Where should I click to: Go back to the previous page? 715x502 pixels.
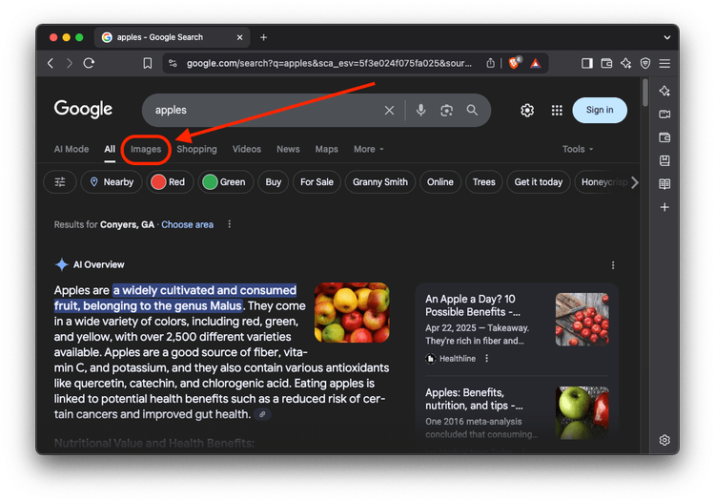51,63
